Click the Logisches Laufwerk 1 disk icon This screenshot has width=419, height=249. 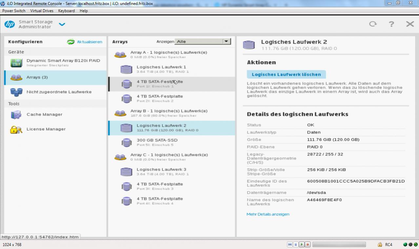(x=126, y=69)
